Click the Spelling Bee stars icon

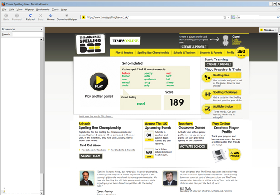(x=207, y=78)
